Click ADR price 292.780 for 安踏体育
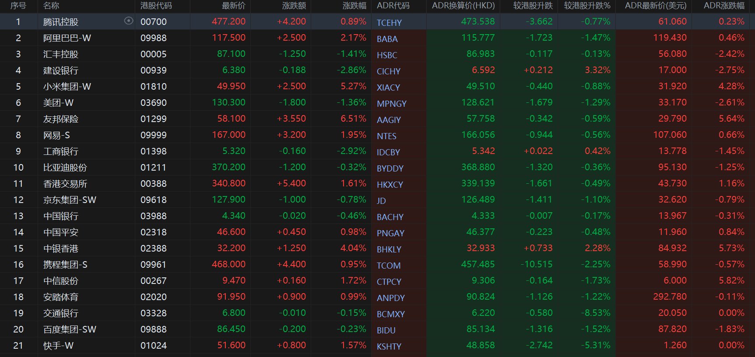 pos(670,297)
